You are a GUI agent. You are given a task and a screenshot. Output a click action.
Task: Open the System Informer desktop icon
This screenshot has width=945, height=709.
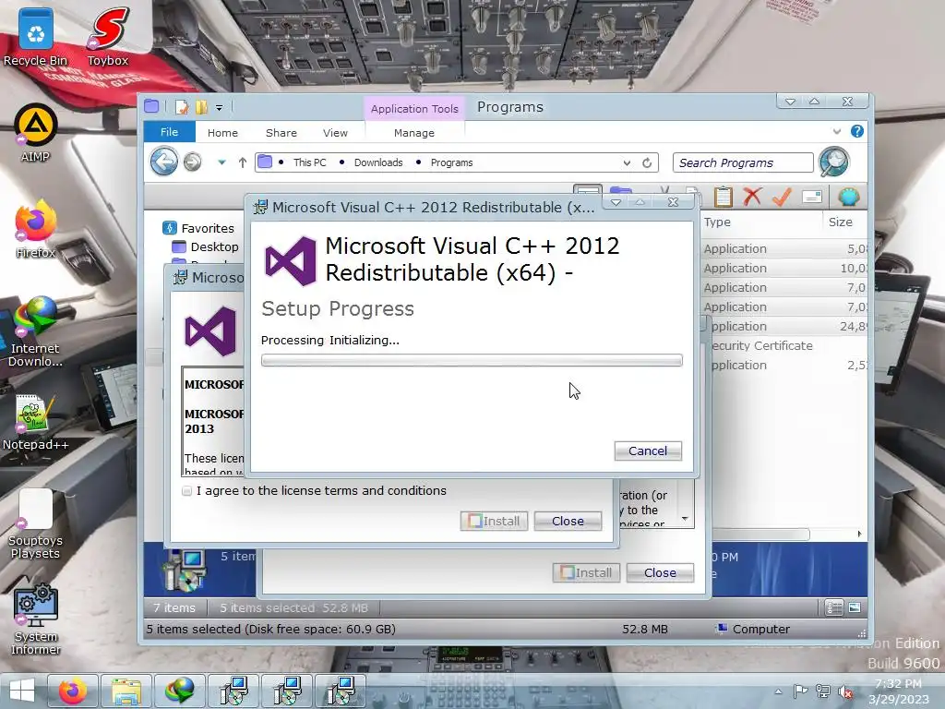(x=36, y=619)
